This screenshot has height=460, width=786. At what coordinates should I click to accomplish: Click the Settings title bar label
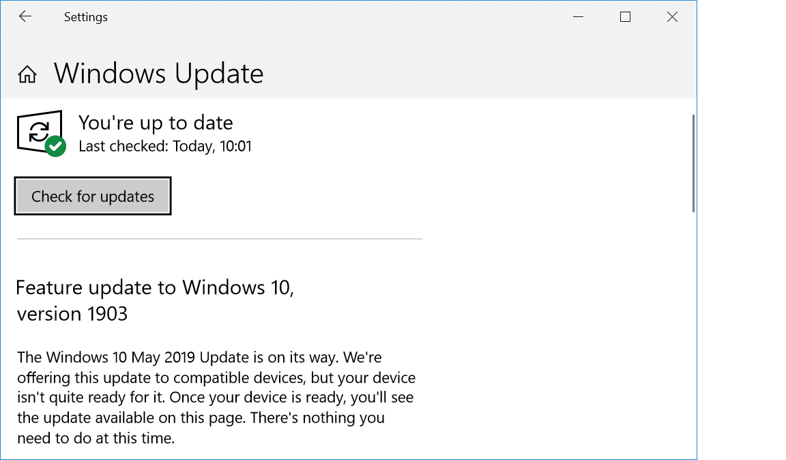86,17
